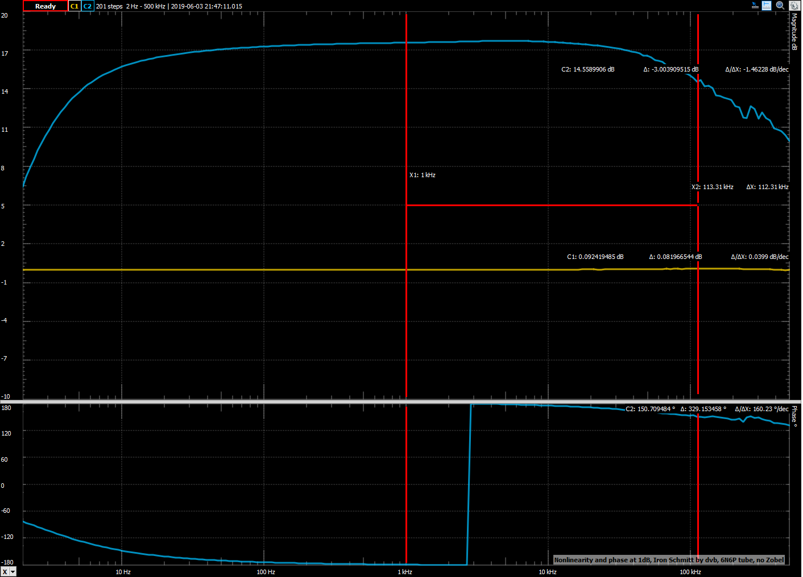Click the timestamp 2019-06-03 21:47:11.015

coord(206,6)
